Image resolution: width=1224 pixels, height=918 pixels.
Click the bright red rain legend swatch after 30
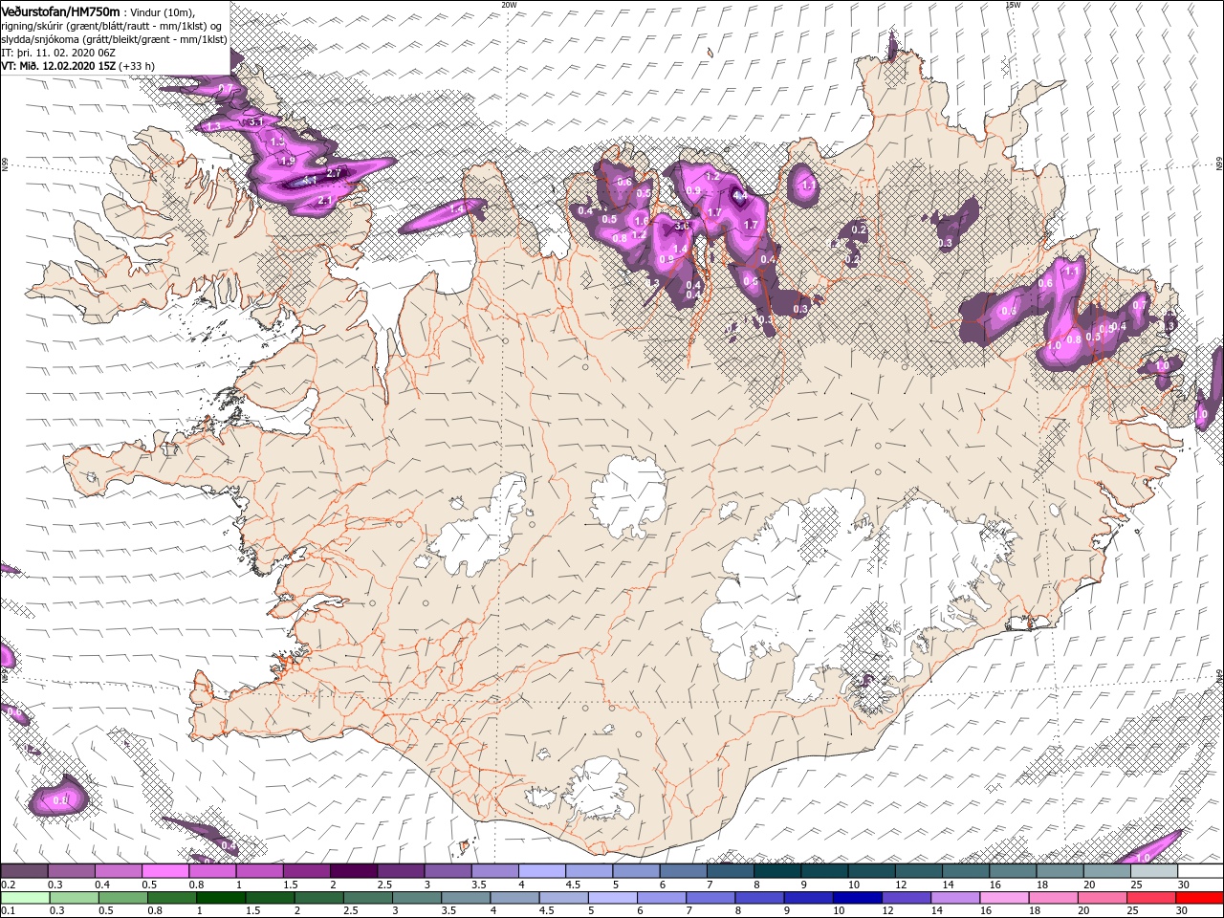(x=1199, y=898)
